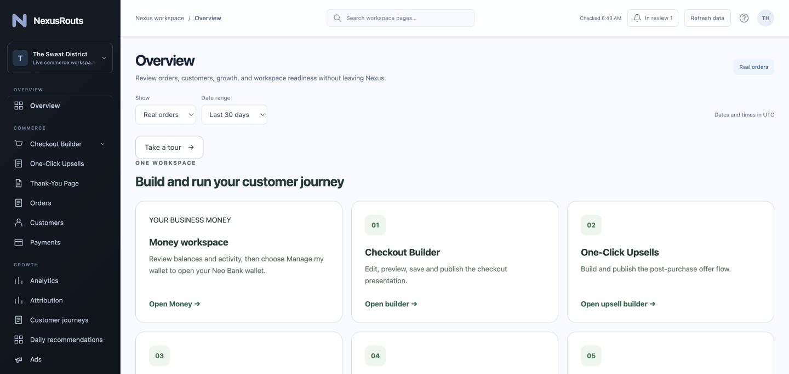
Task: Click the Payments card icon
Action: coord(19,242)
